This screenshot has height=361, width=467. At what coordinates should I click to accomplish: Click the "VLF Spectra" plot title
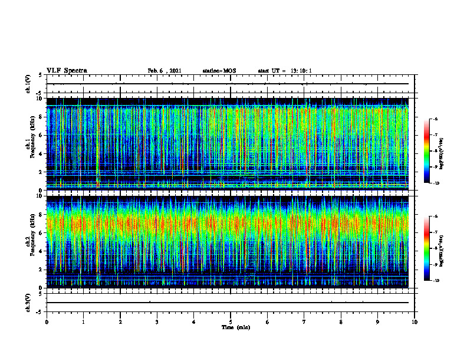pos(67,71)
